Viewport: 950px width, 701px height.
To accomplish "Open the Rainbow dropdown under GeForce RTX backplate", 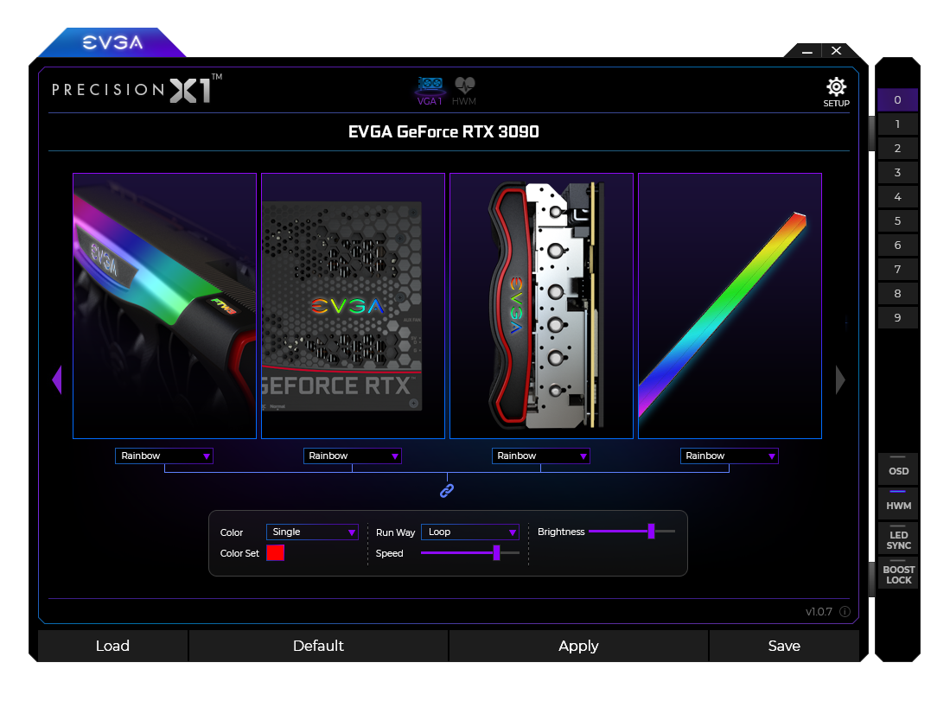I will click(352, 456).
